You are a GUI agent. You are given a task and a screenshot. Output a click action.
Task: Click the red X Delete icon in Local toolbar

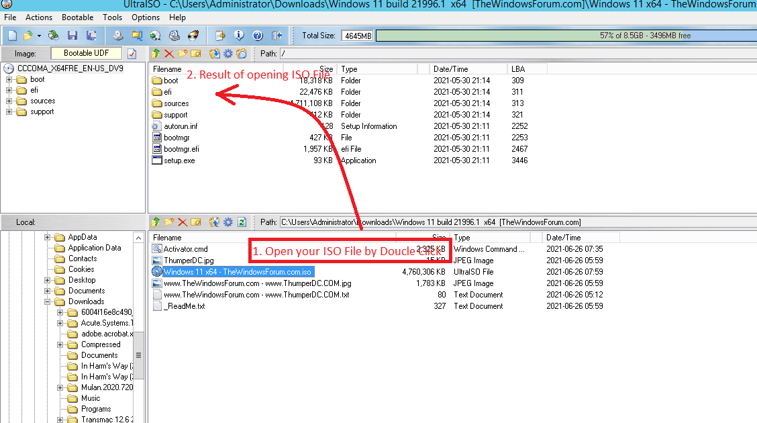(x=183, y=222)
